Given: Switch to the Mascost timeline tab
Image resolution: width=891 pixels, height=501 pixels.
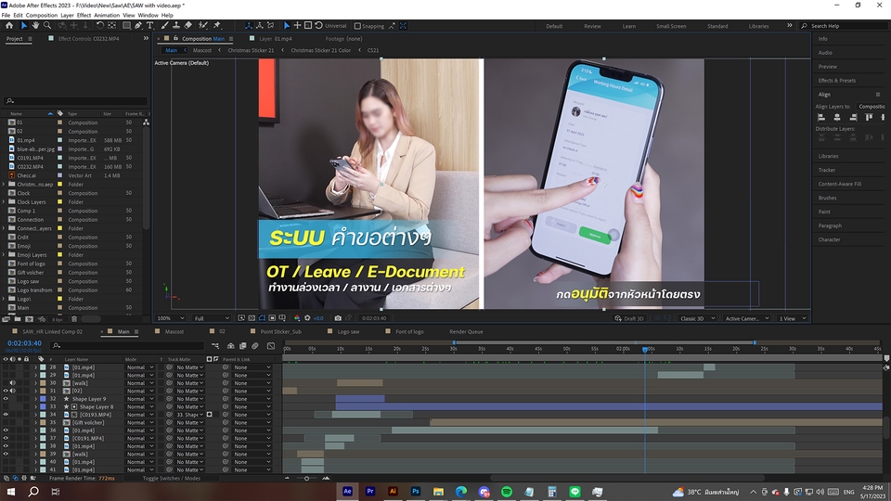Looking at the screenshot, I should pos(174,332).
